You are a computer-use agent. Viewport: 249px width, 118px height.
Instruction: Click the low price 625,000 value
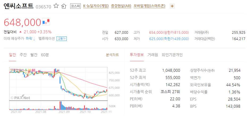click(x=156, y=39)
